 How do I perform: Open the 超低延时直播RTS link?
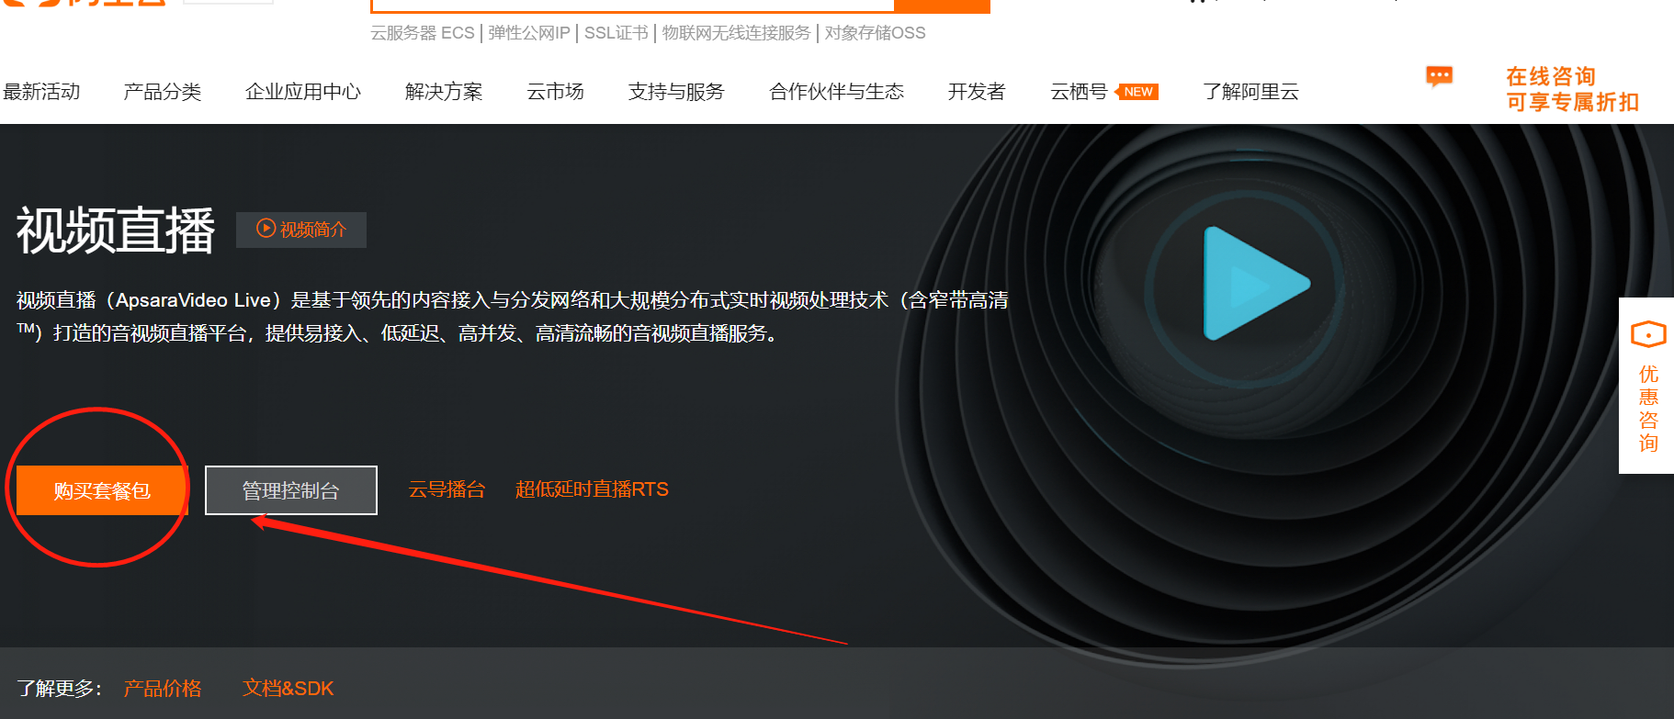592,489
